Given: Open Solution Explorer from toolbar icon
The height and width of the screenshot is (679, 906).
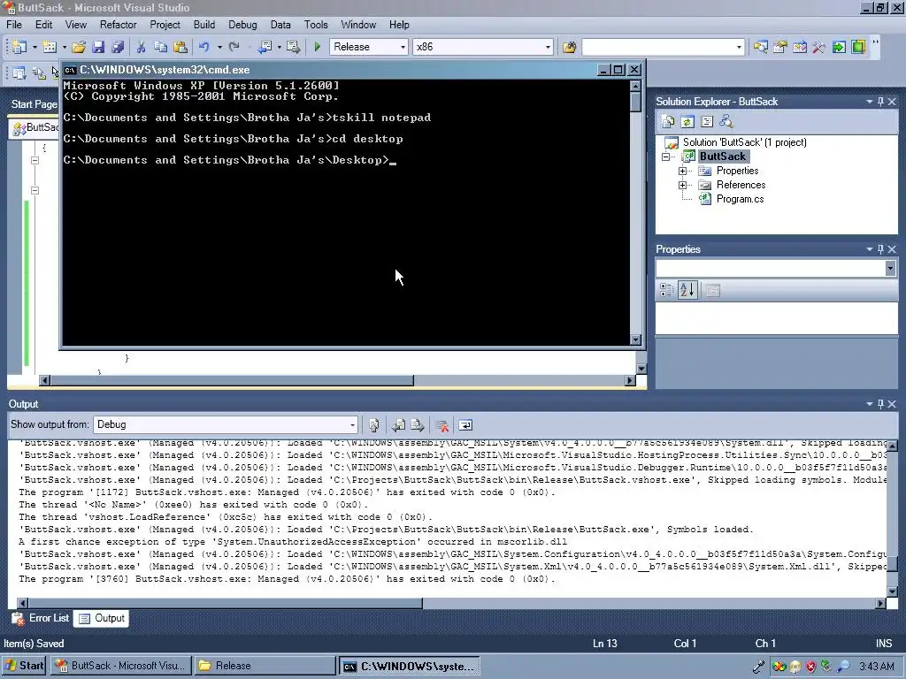Looking at the screenshot, I should click(760, 47).
